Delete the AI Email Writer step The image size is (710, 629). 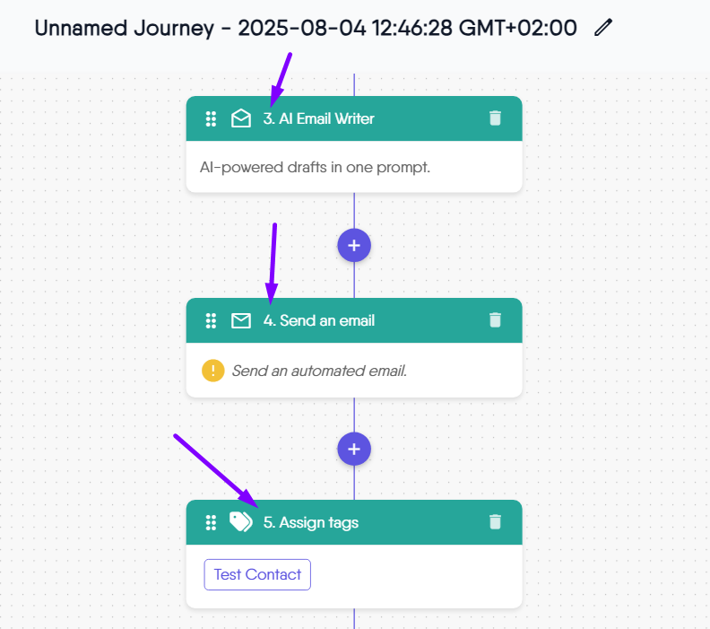(x=495, y=118)
